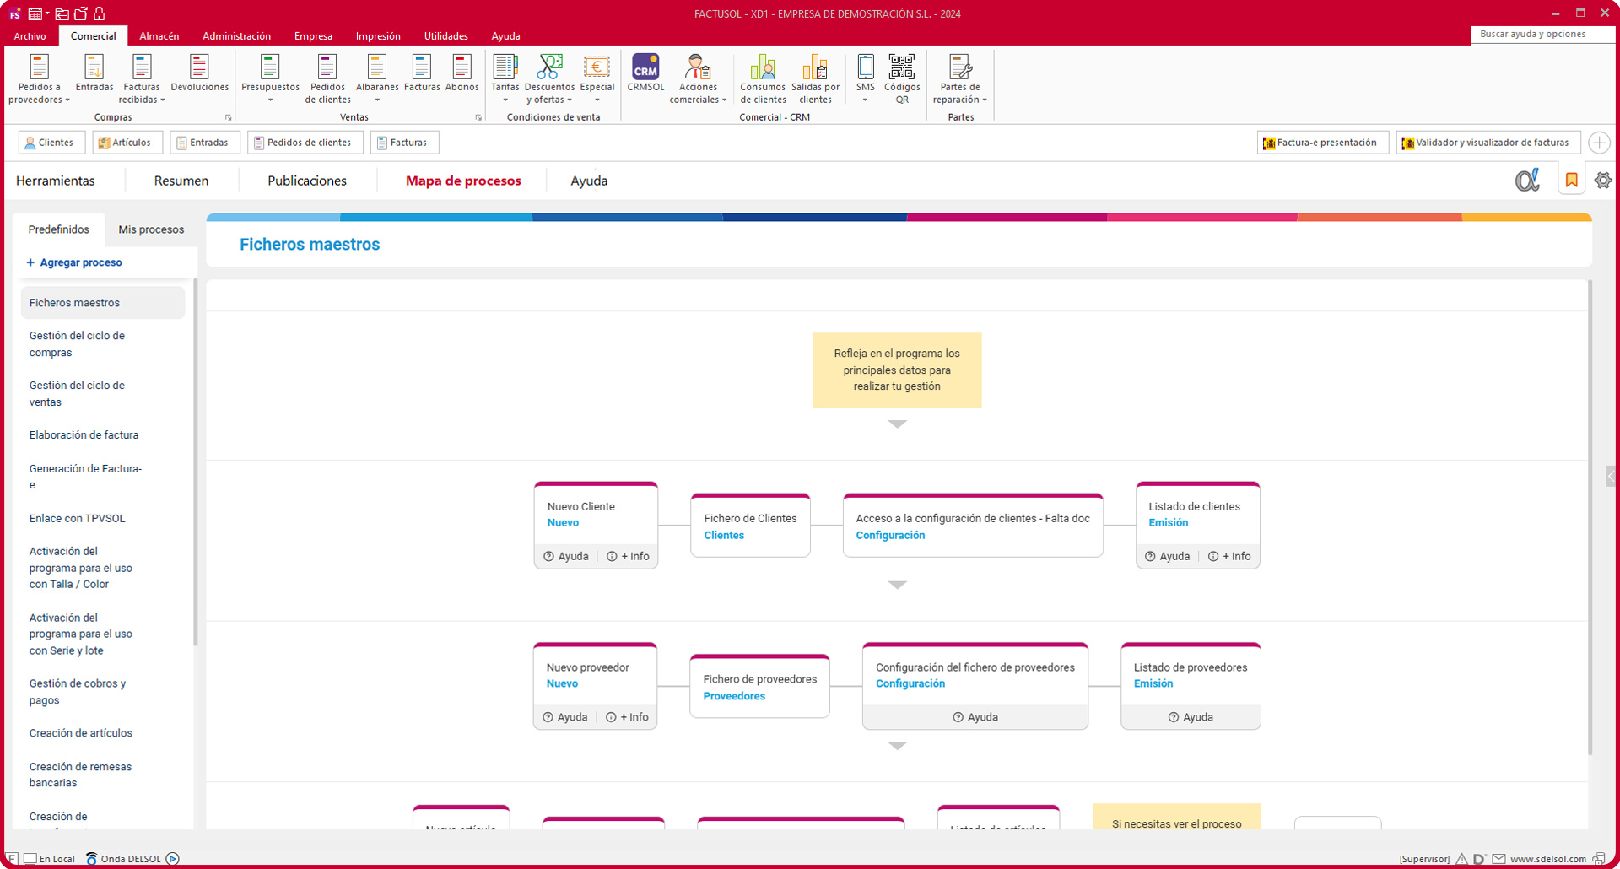Click + Info in Listado de clientes card
The width and height of the screenshot is (1620, 869).
1229,557
